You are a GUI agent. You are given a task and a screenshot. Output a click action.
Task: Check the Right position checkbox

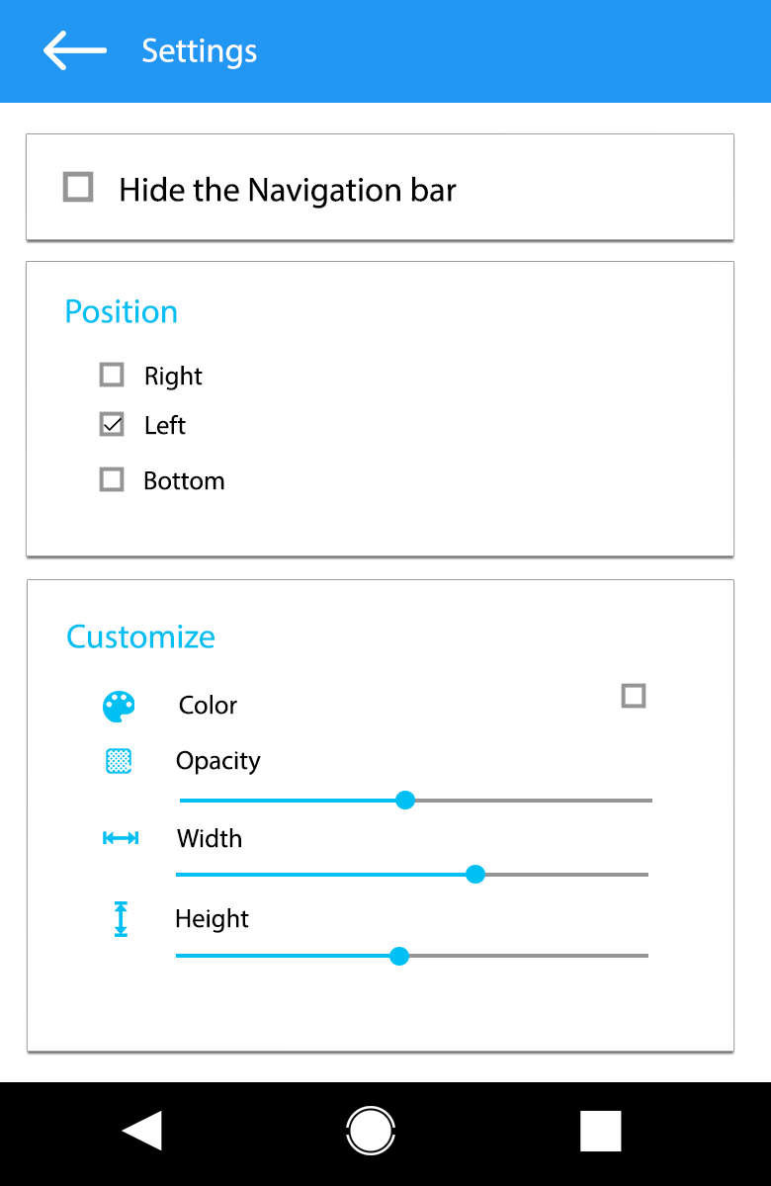[112, 375]
